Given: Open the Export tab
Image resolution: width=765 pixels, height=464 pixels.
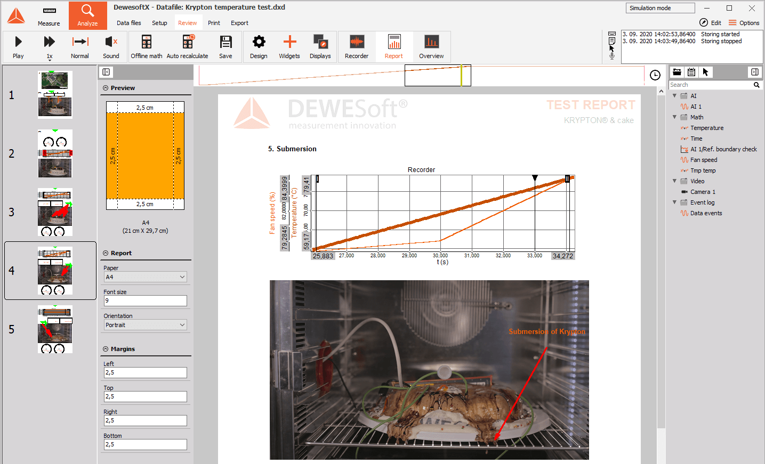Looking at the screenshot, I should tap(239, 23).
